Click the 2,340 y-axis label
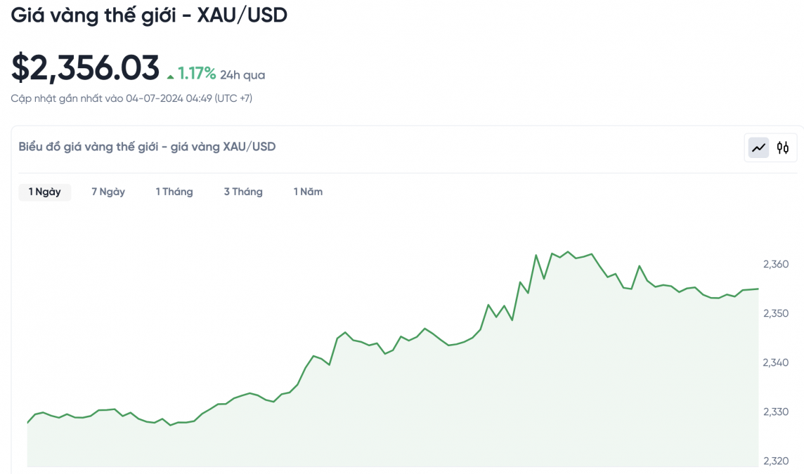Screen dimensions: 804x474 click(x=776, y=362)
